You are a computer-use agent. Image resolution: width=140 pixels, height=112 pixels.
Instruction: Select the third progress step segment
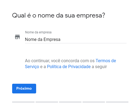click(x=70, y=102)
